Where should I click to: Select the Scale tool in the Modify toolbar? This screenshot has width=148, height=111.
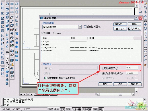[145, 32]
